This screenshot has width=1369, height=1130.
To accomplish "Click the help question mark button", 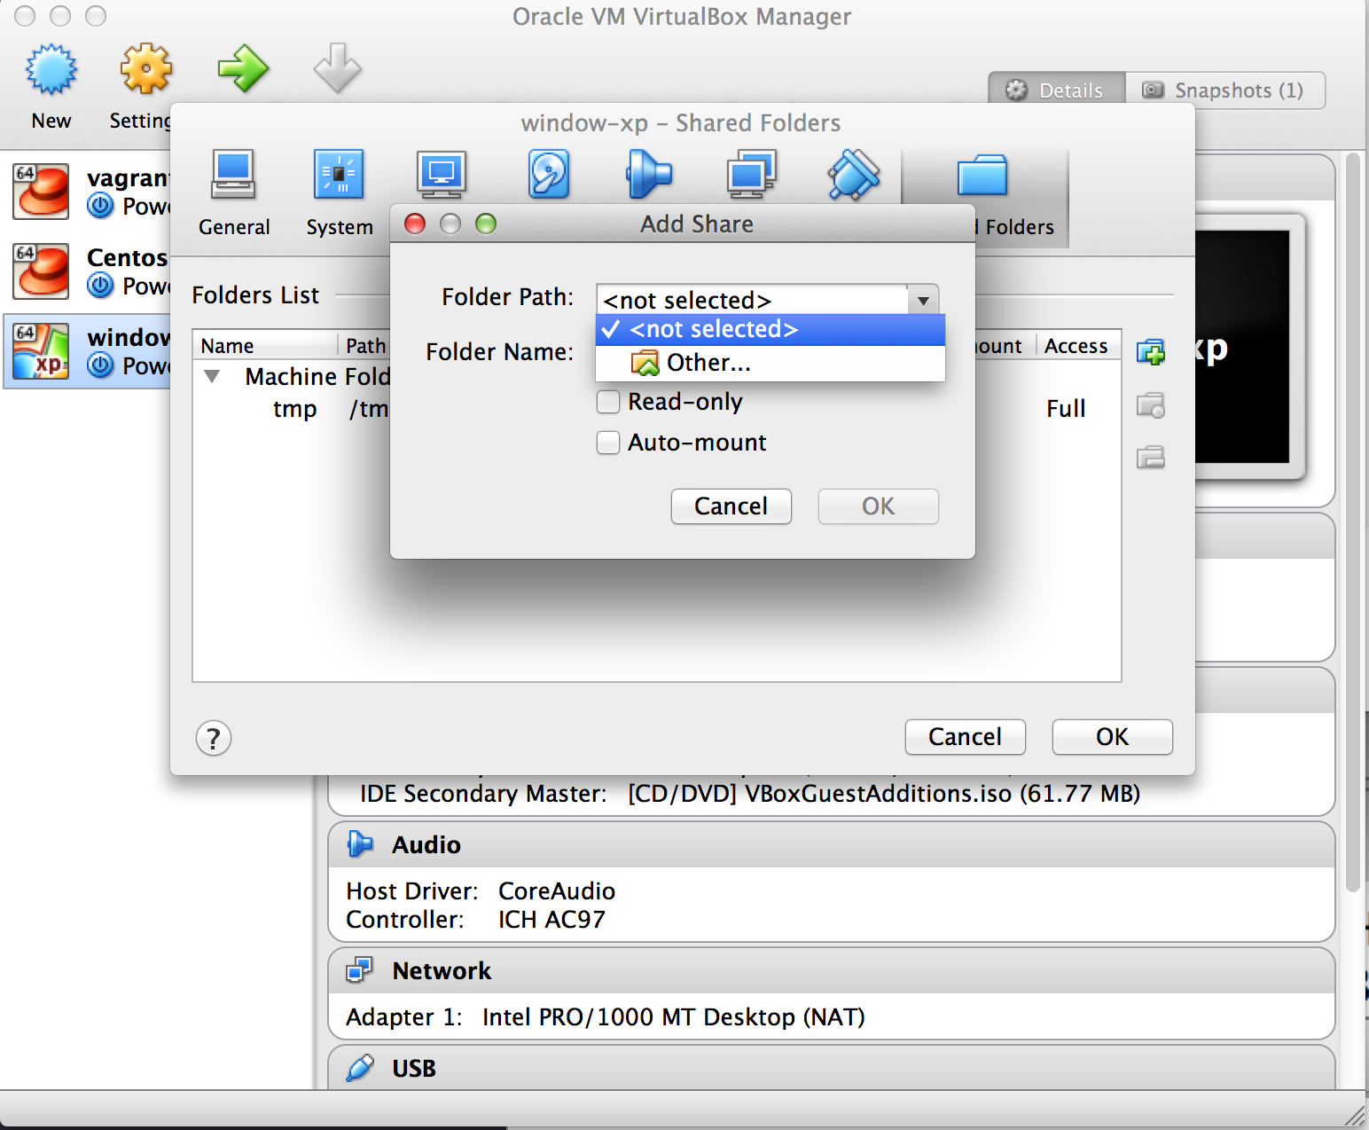I will 214,738.
